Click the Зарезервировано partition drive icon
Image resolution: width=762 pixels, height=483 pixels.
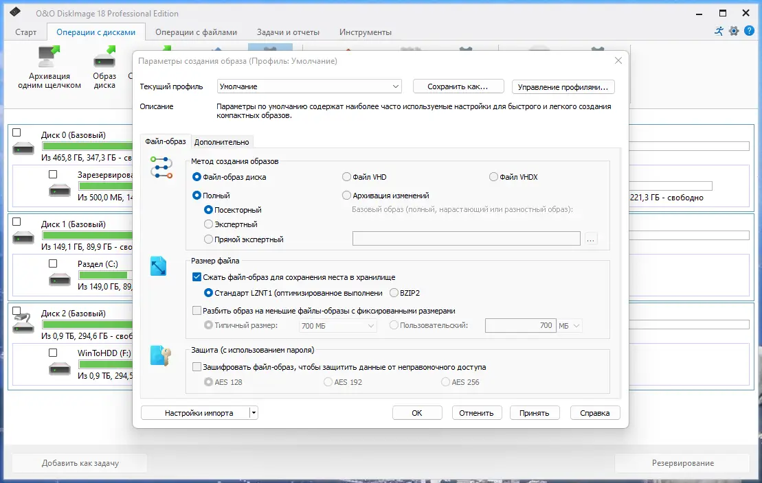click(x=60, y=190)
